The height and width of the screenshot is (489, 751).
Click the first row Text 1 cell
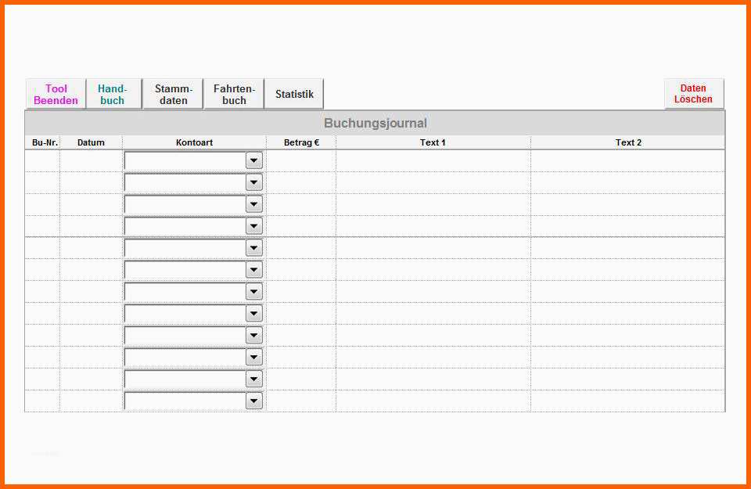tap(433, 160)
